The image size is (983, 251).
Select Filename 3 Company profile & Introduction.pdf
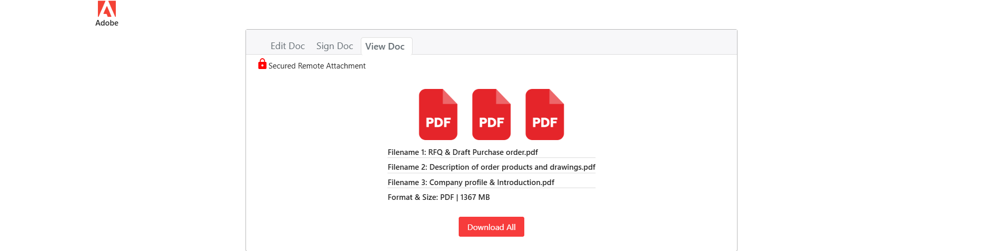tap(471, 182)
